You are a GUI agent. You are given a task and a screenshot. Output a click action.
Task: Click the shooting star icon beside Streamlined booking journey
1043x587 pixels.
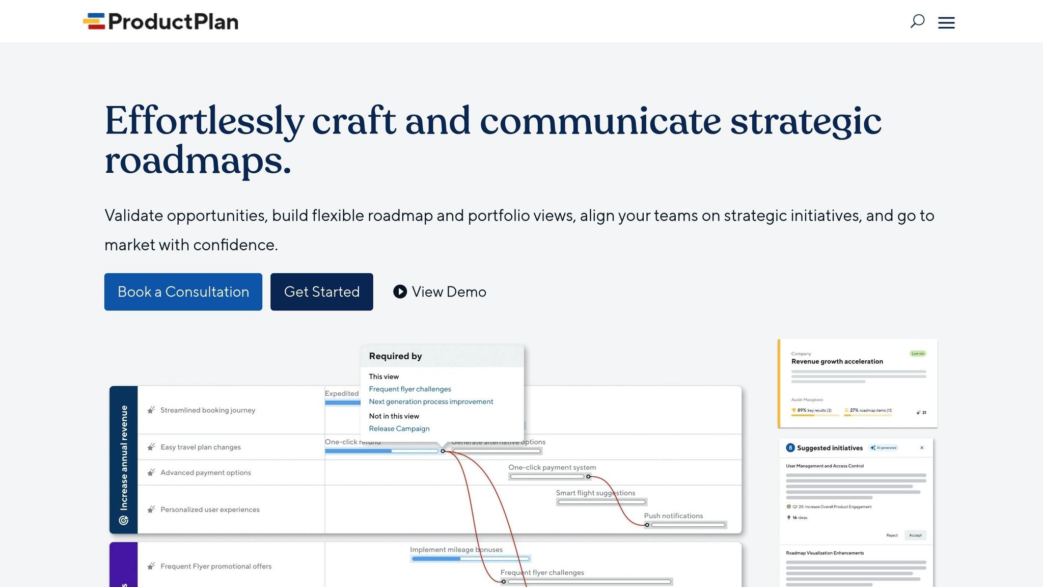pyautogui.click(x=150, y=409)
